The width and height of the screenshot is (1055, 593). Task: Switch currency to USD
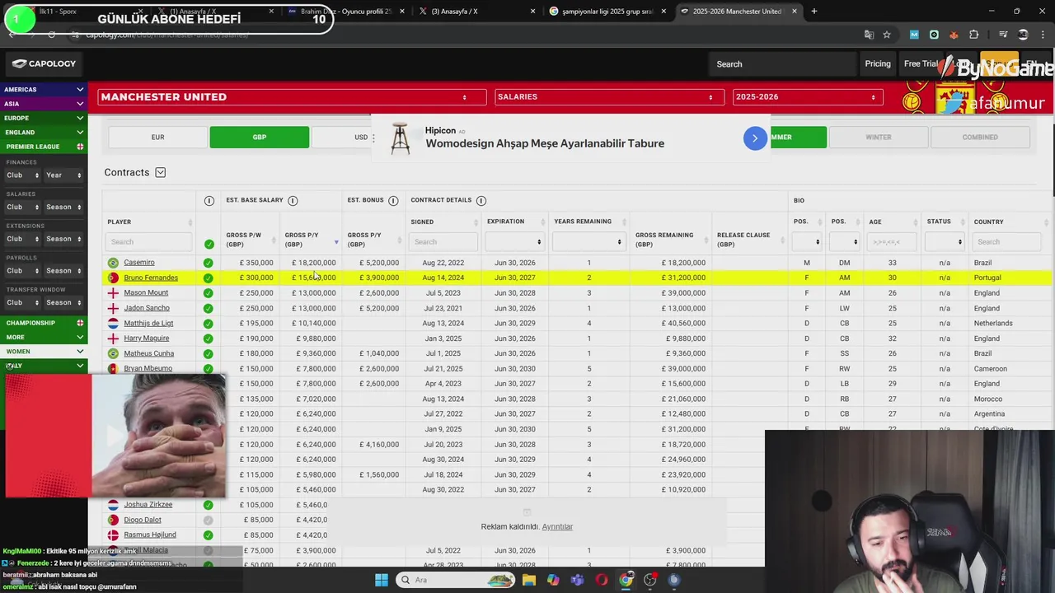tap(361, 138)
